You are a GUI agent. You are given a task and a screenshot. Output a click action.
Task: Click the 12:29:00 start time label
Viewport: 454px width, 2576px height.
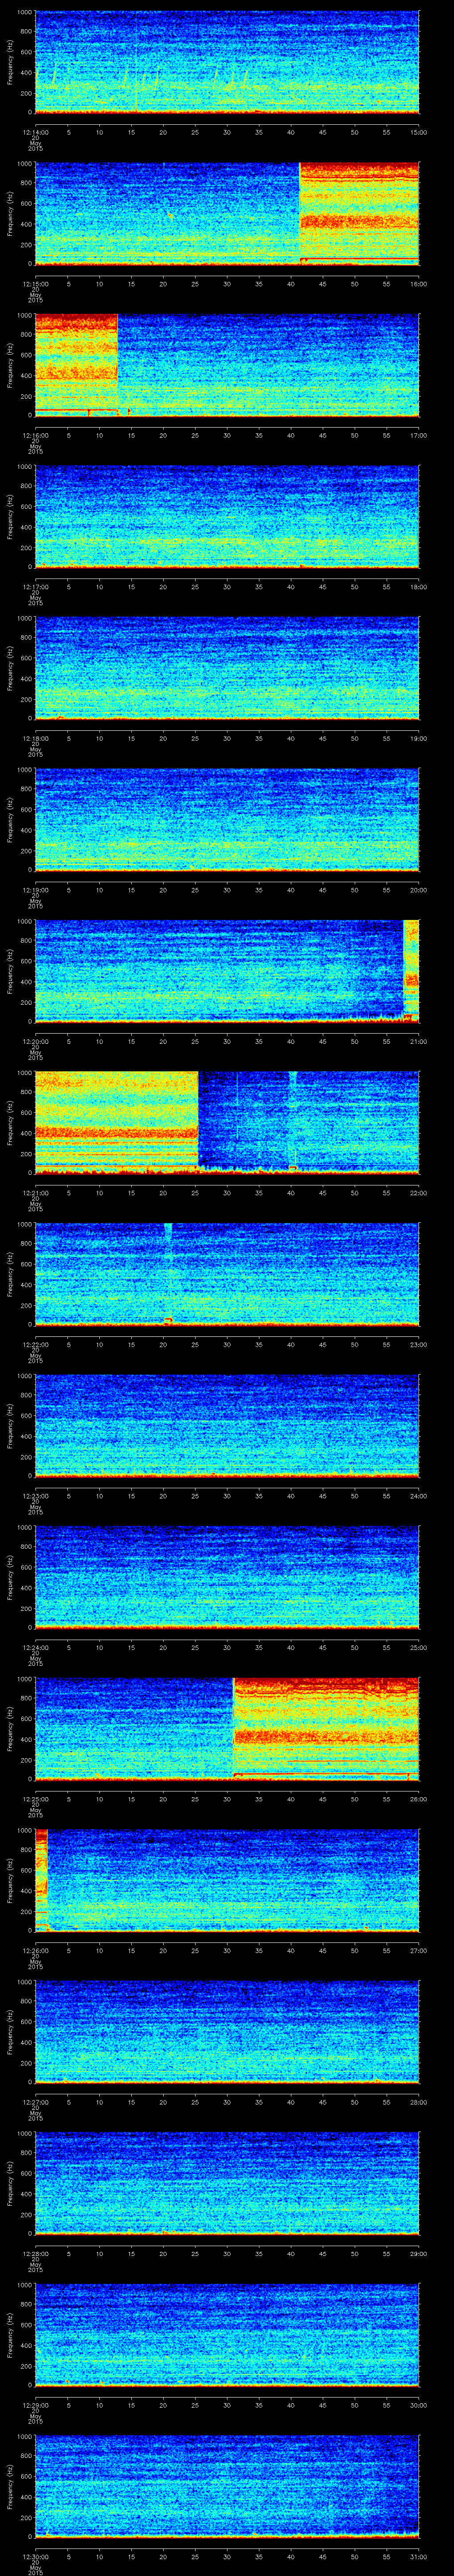coord(35,2405)
